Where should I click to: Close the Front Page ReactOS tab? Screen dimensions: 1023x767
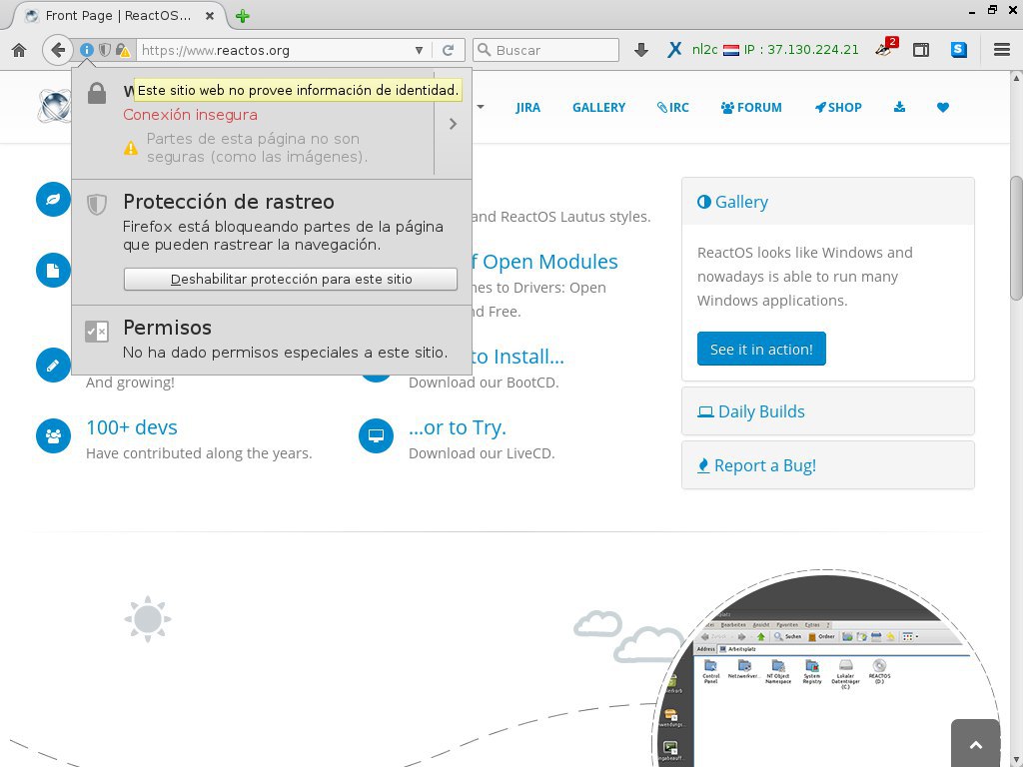(x=210, y=16)
